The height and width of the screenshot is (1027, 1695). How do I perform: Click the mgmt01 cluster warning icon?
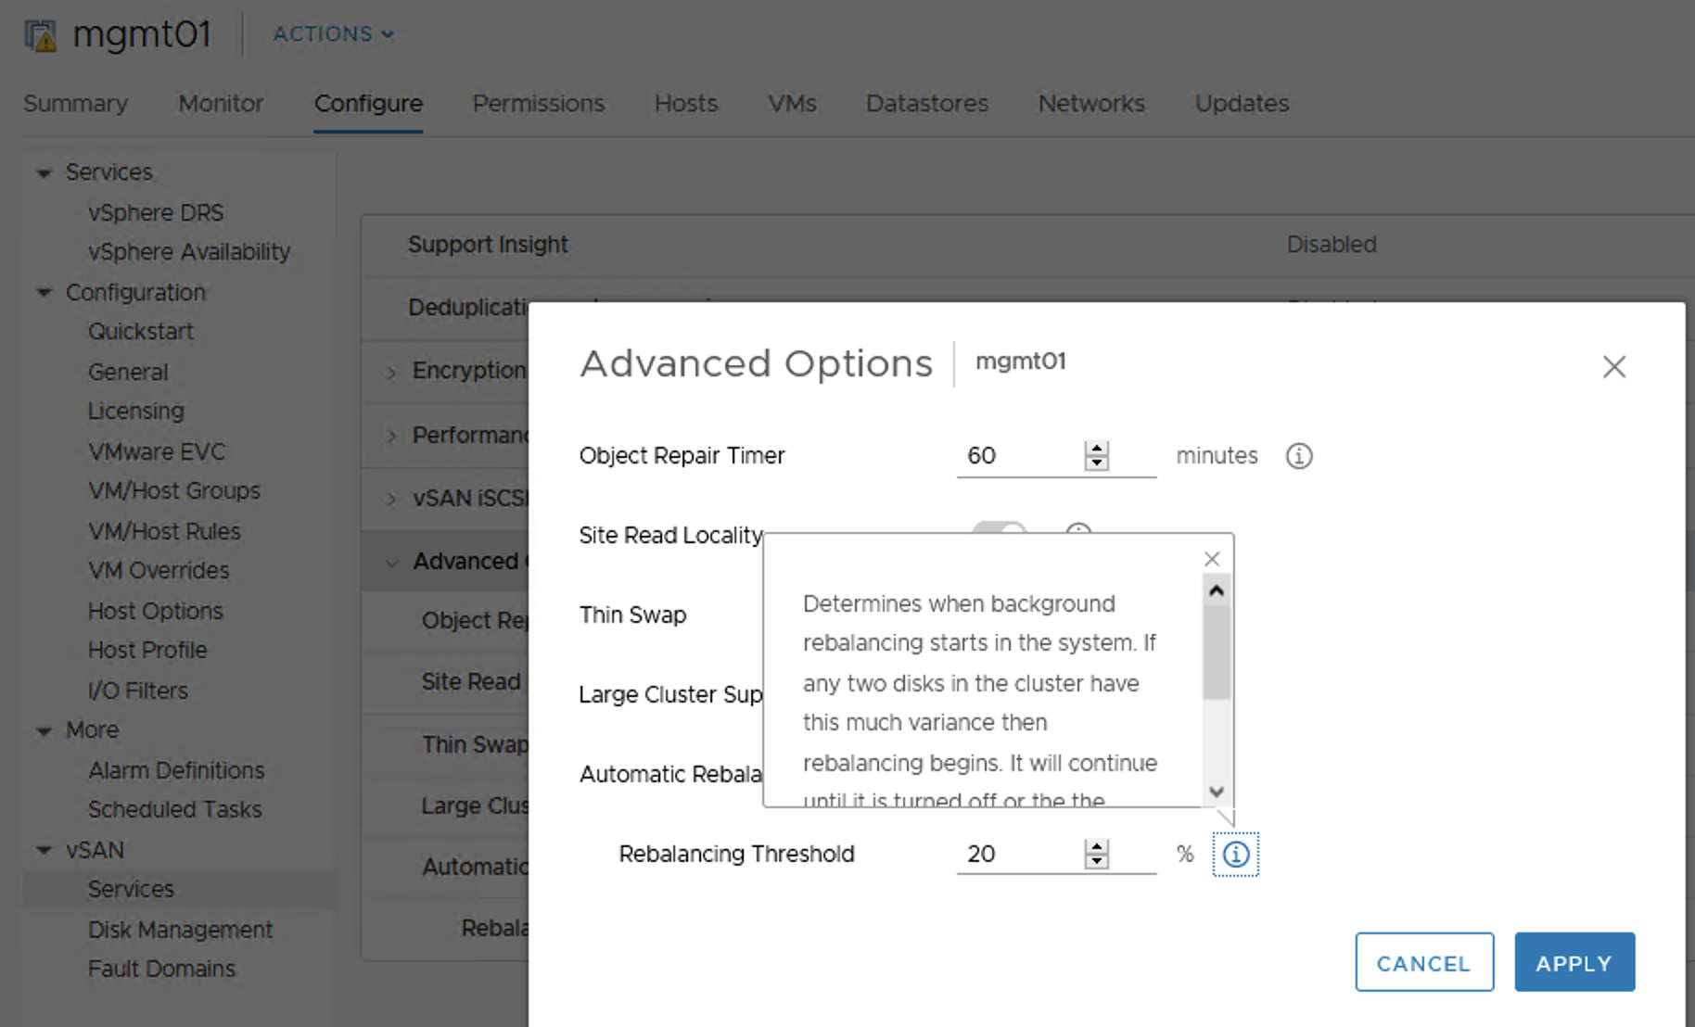(41, 36)
